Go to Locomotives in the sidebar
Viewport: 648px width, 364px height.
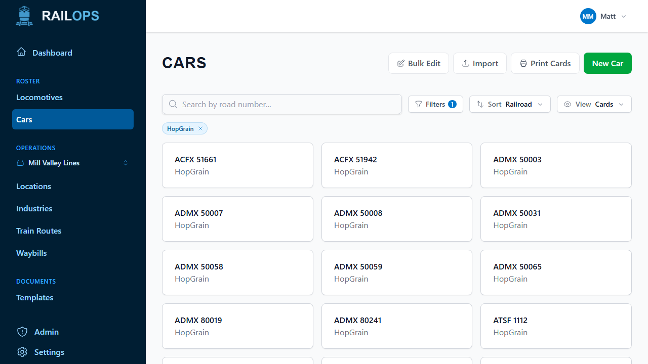point(39,97)
